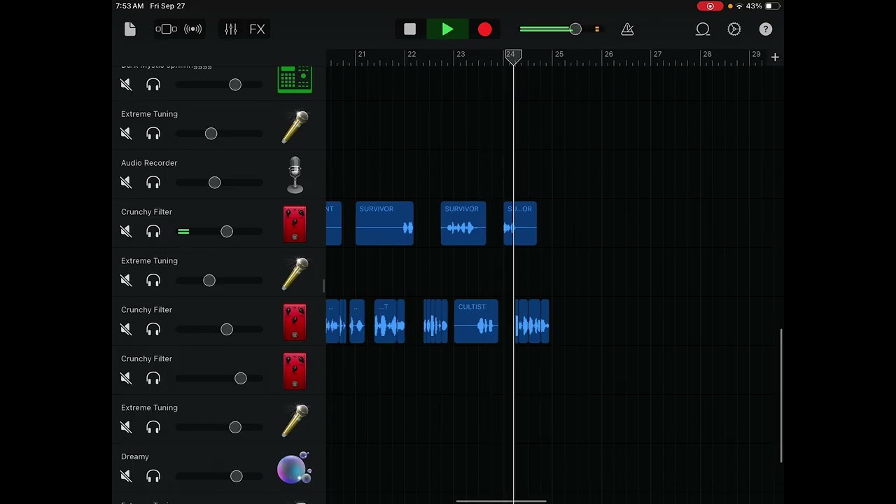Image resolution: width=896 pixels, height=504 pixels.
Task: Click the vertical scrollbar on right edge
Action: 781,395
